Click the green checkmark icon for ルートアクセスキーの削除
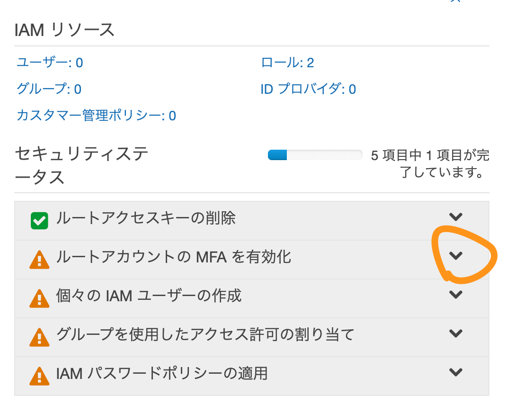The height and width of the screenshot is (414, 515). click(39, 220)
